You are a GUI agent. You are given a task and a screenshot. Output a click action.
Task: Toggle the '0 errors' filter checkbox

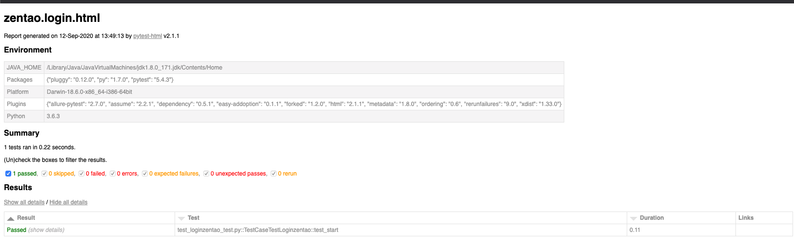click(x=113, y=174)
